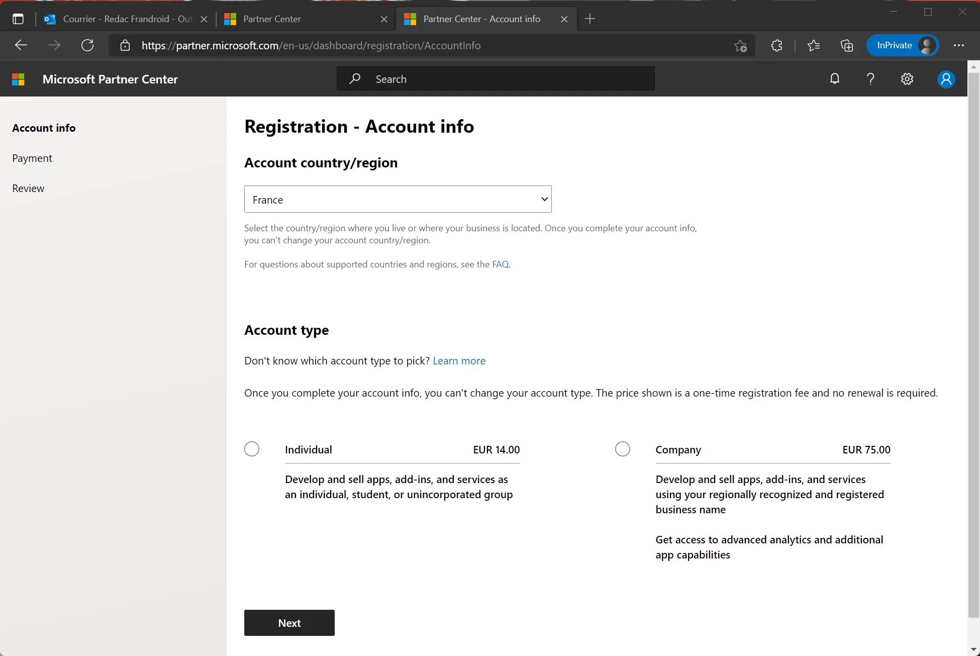Select the Individual account radio button
Screen dimensions: 980x656
point(251,449)
